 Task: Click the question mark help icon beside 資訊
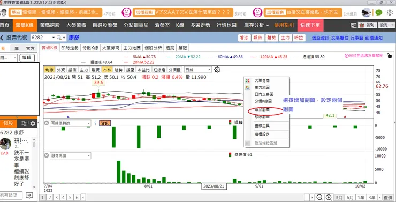click(95, 123)
